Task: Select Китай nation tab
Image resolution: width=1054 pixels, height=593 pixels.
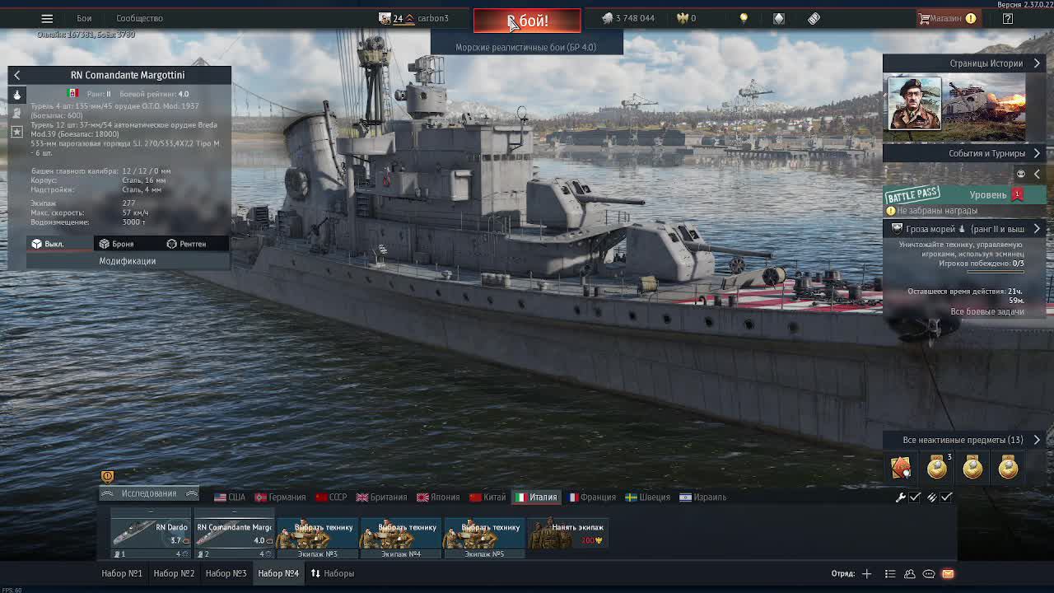Action: click(487, 497)
